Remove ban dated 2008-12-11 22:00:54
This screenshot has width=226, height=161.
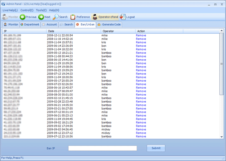[x=141, y=35]
